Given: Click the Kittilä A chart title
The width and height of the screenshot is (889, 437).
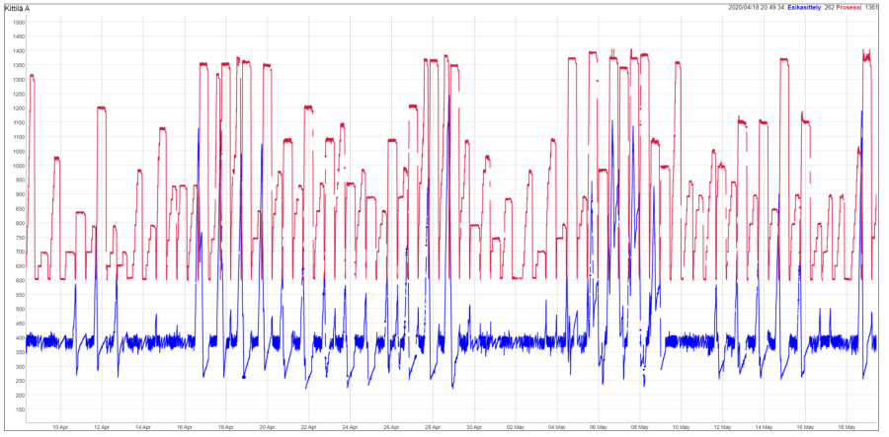Looking at the screenshot, I should coord(18,8).
